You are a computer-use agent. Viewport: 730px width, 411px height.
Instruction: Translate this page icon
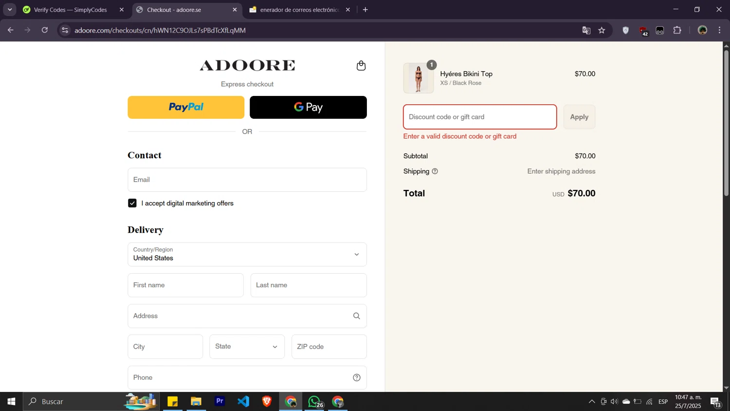[x=586, y=31]
